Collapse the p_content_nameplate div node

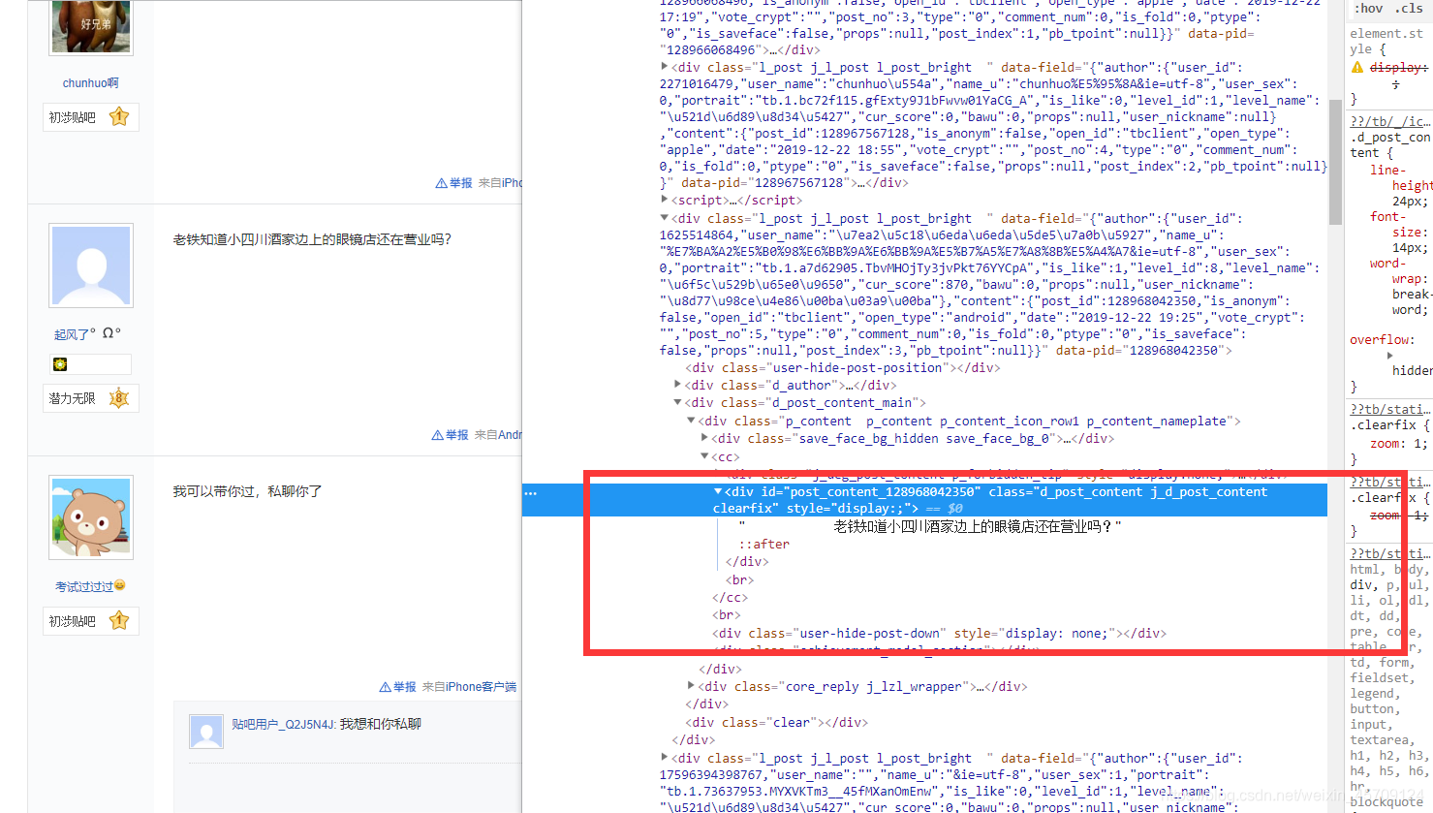tap(692, 421)
